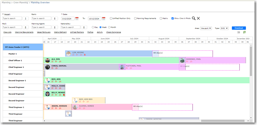Click the search magnifier icon

194,19
